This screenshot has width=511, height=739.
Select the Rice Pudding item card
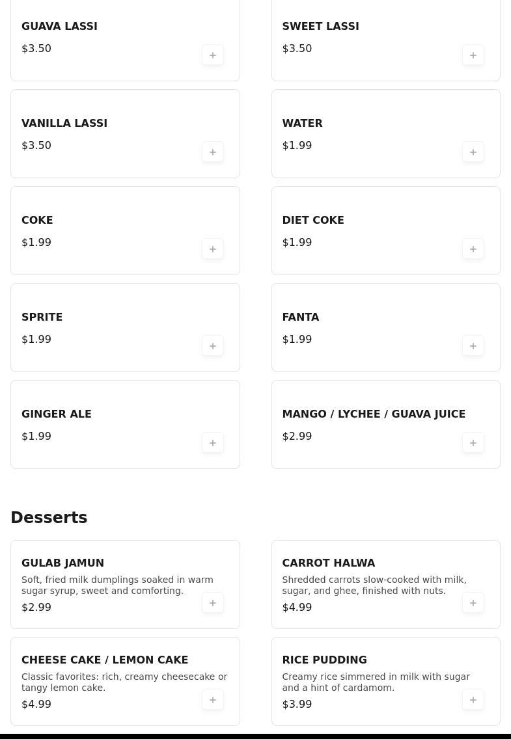coord(385,681)
